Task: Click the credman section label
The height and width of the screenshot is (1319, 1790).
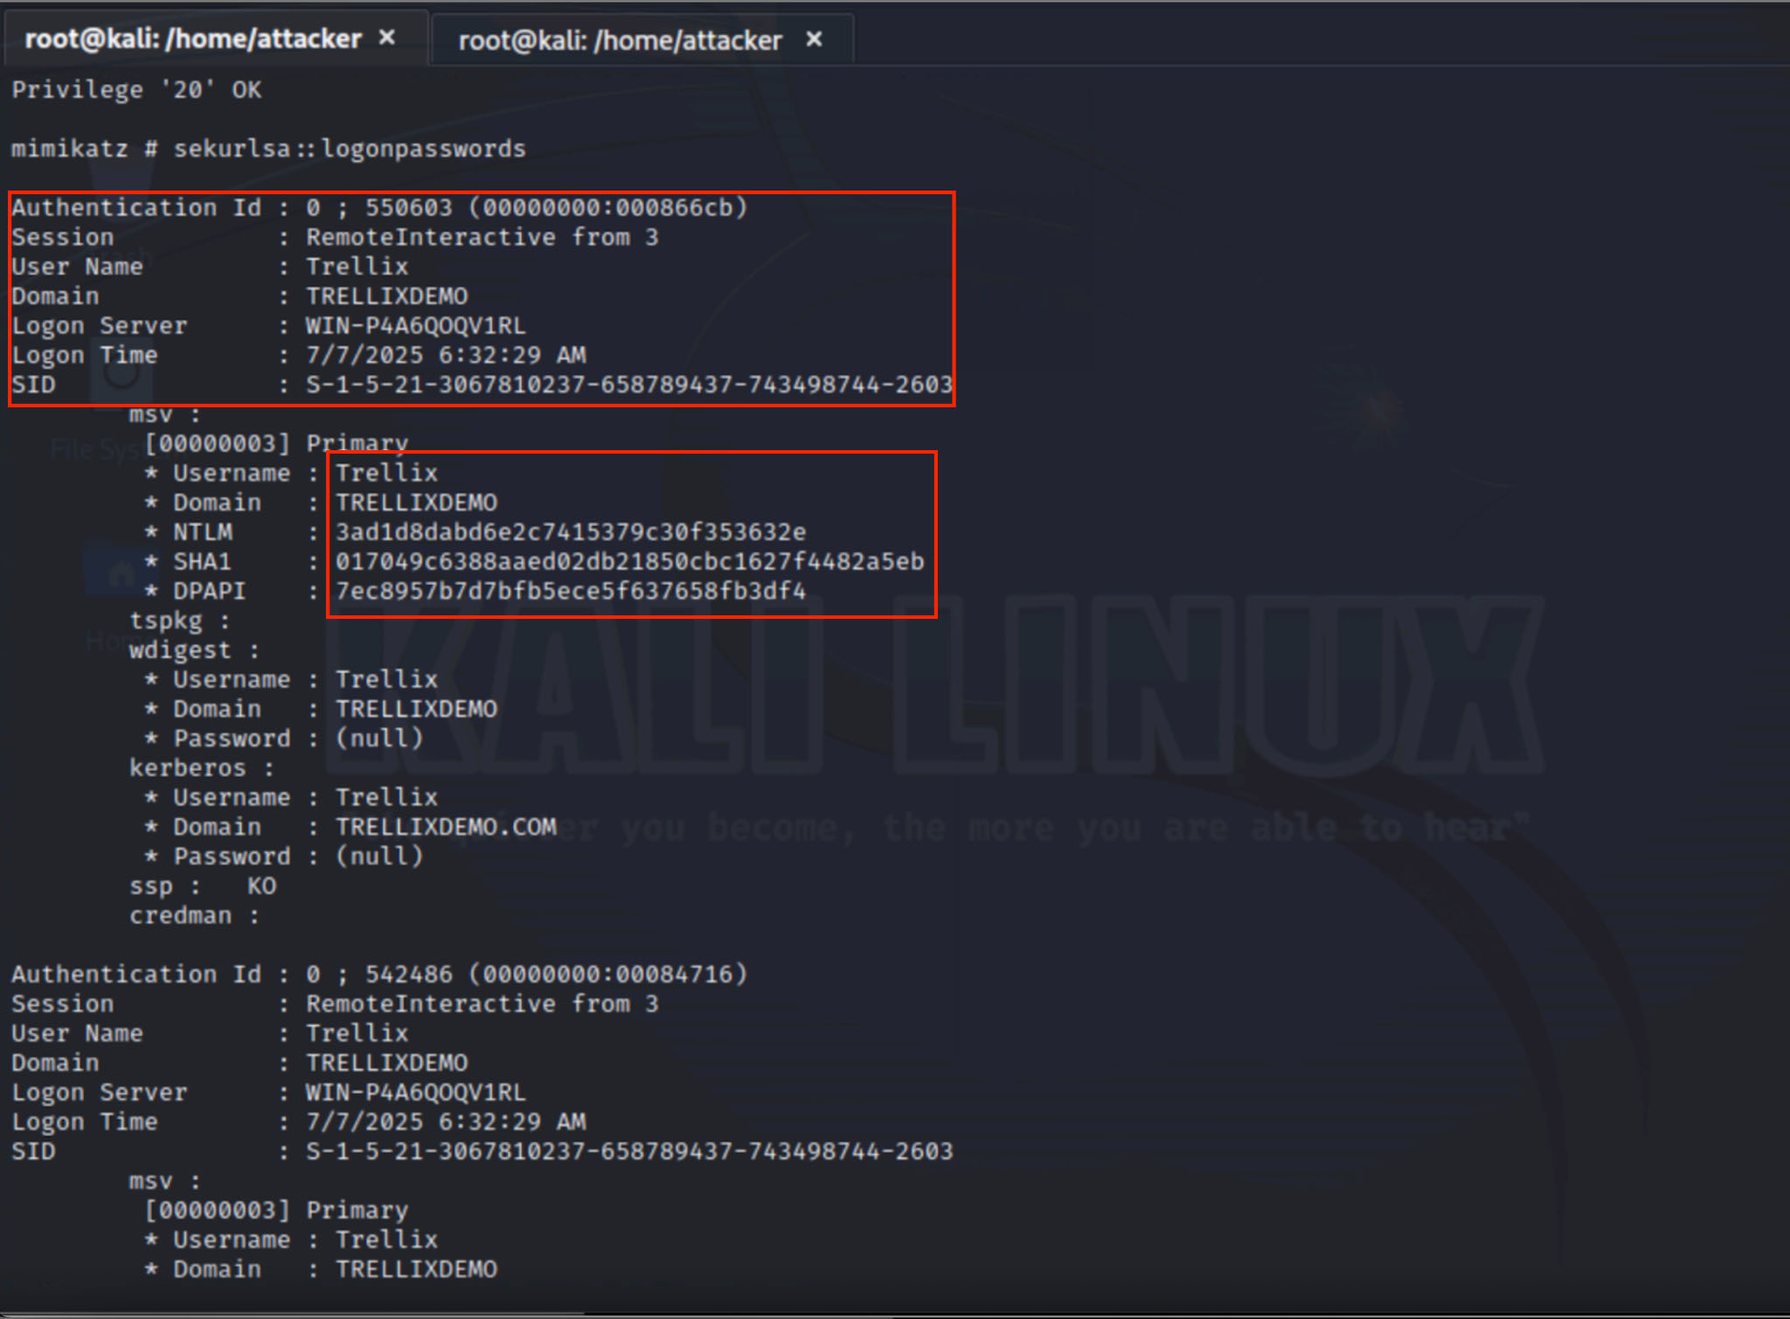Action: point(181,915)
